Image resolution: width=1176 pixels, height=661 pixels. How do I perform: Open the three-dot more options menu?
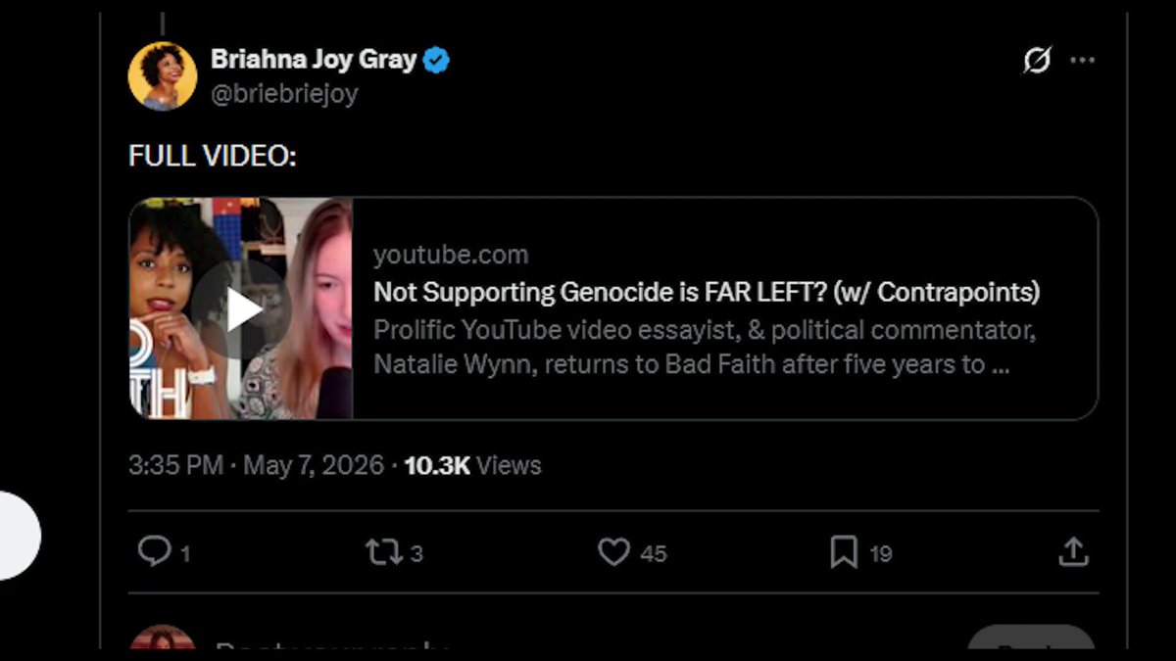1083,61
